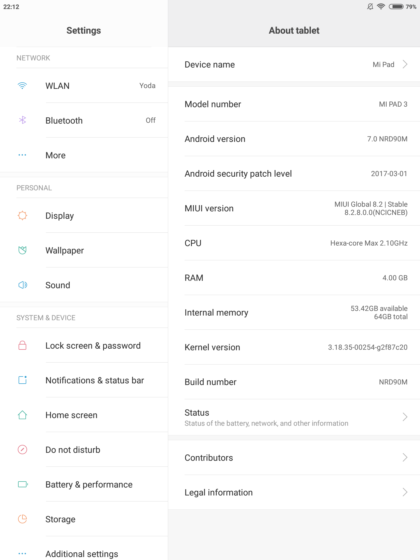Click the Battery & performance icon
Viewport: 420px width, 560px height.
click(x=23, y=484)
